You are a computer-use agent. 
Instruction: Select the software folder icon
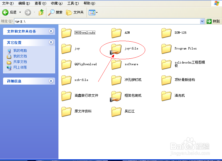tap(116, 64)
